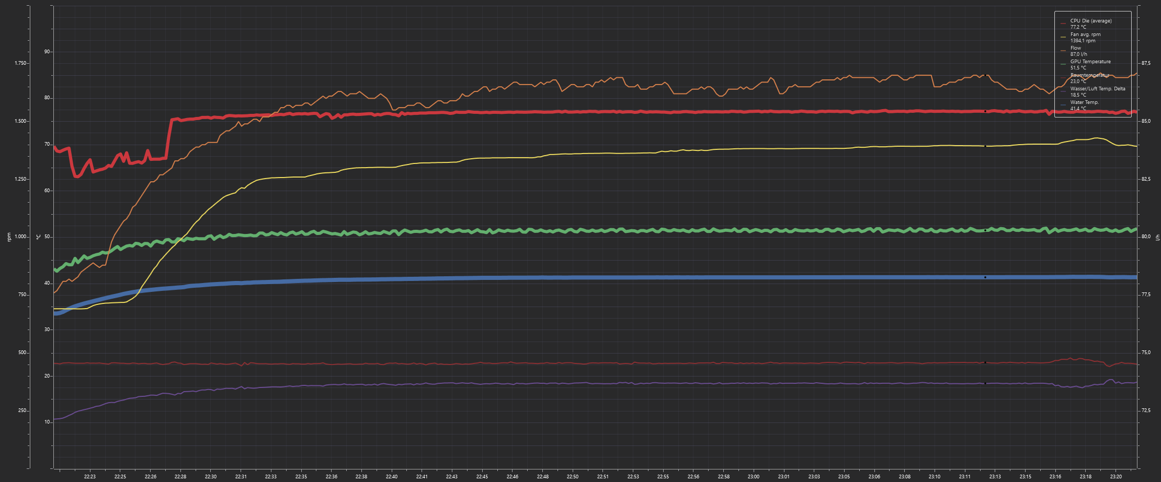This screenshot has width=1161, height=482.
Task: Click the data marker on the thick blue water line
Action: pos(985,277)
